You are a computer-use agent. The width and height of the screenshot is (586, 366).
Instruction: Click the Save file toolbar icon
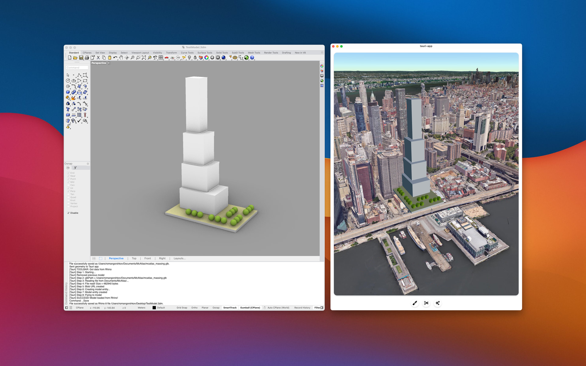click(x=81, y=58)
